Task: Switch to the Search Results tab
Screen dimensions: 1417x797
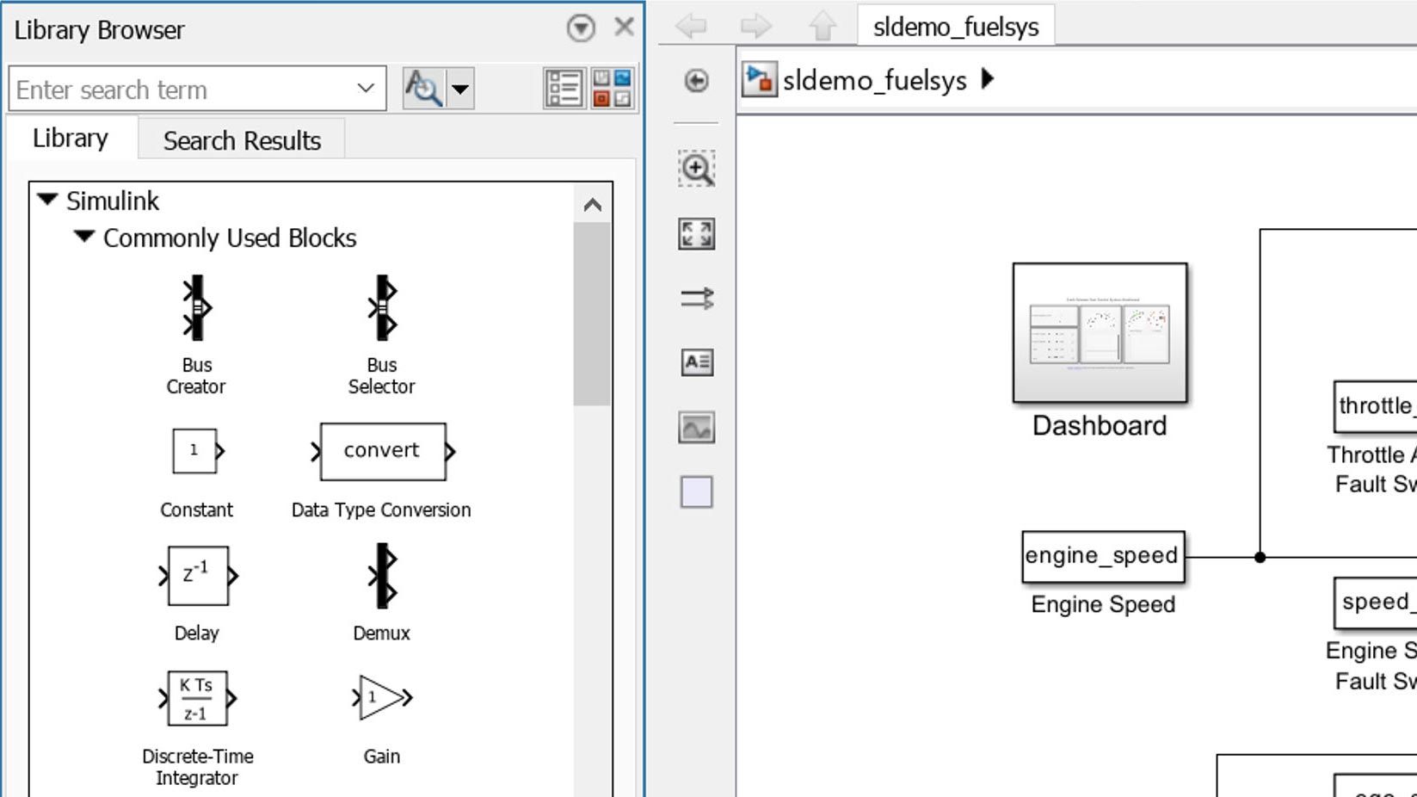Action: click(x=241, y=139)
